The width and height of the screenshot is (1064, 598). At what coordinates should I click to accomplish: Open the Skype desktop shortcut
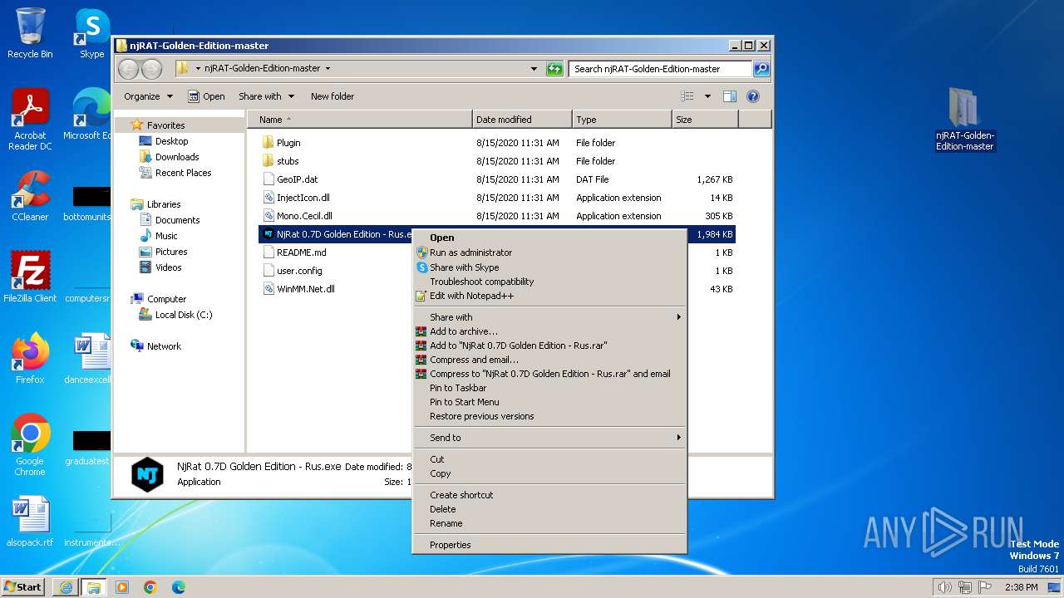pos(91,33)
